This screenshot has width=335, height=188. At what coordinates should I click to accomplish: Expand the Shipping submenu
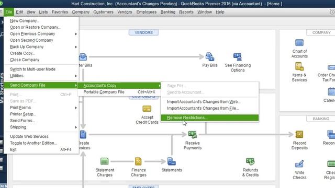click(x=41, y=127)
